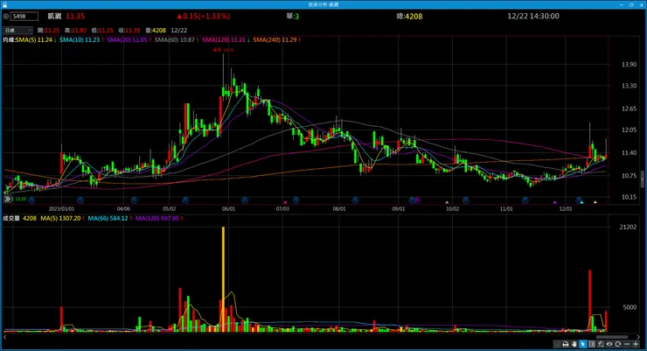The image size is (647, 351).
Task: Click the 5498 stock code field
Action: pos(24,17)
